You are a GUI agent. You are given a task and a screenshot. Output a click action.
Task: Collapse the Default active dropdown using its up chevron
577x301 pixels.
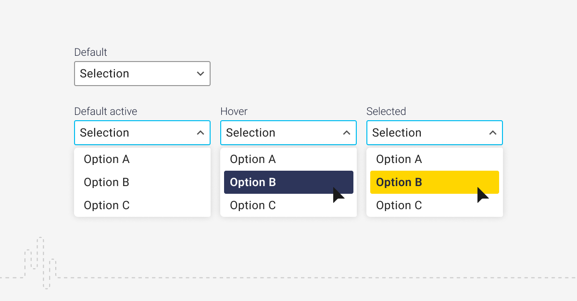tap(201, 133)
